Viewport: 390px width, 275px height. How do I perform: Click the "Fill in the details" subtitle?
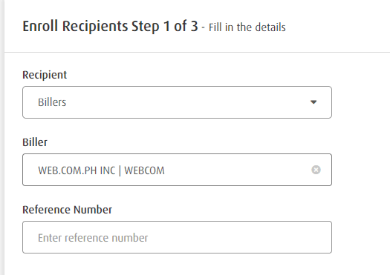(247, 27)
